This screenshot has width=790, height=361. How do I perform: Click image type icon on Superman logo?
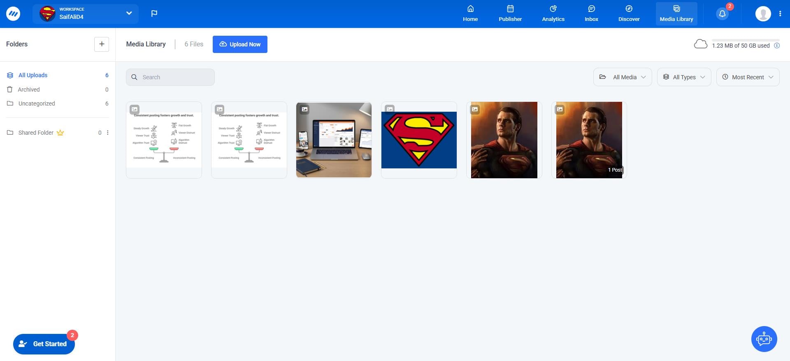[390, 109]
